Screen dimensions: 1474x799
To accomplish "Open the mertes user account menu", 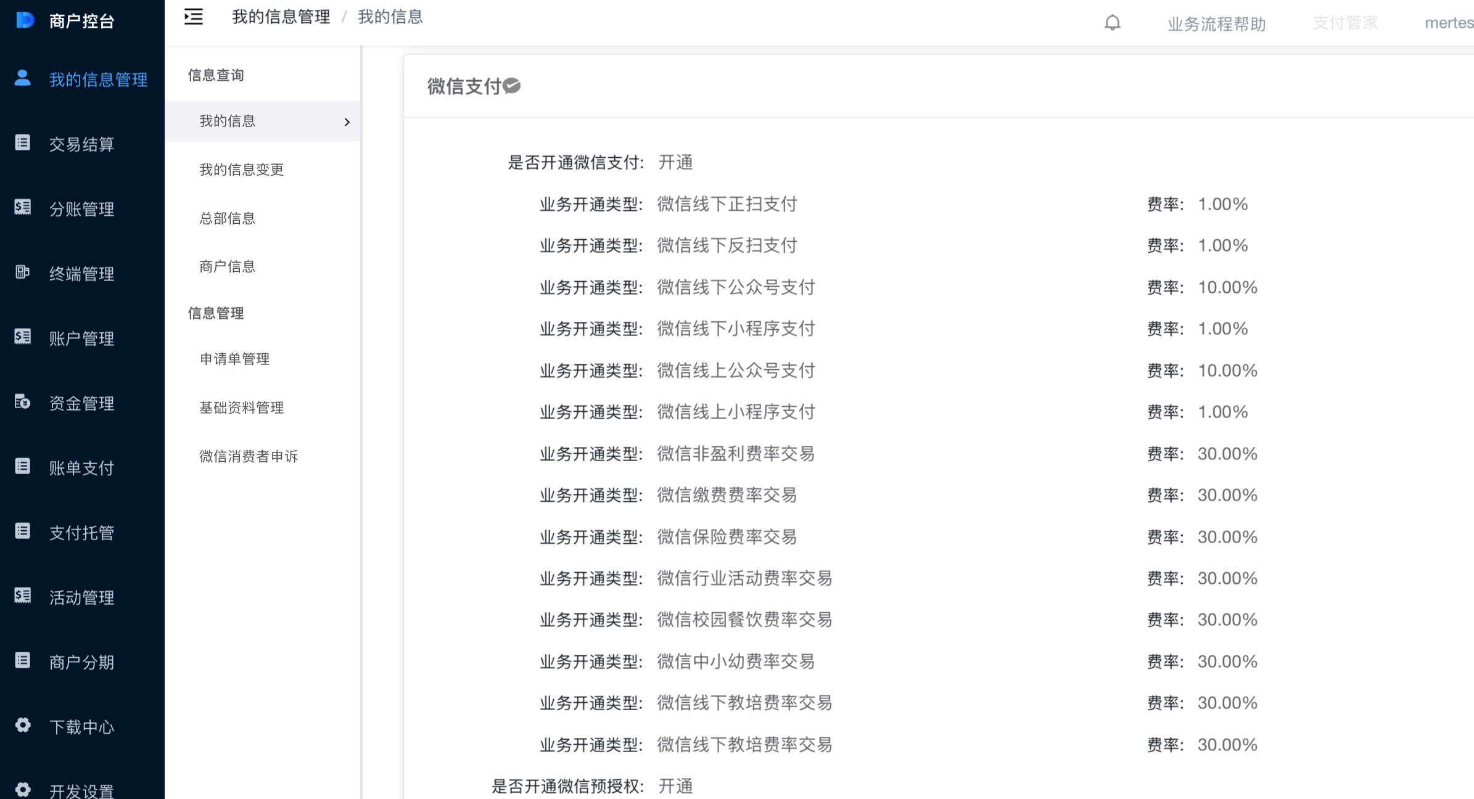I will pos(1449,23).
